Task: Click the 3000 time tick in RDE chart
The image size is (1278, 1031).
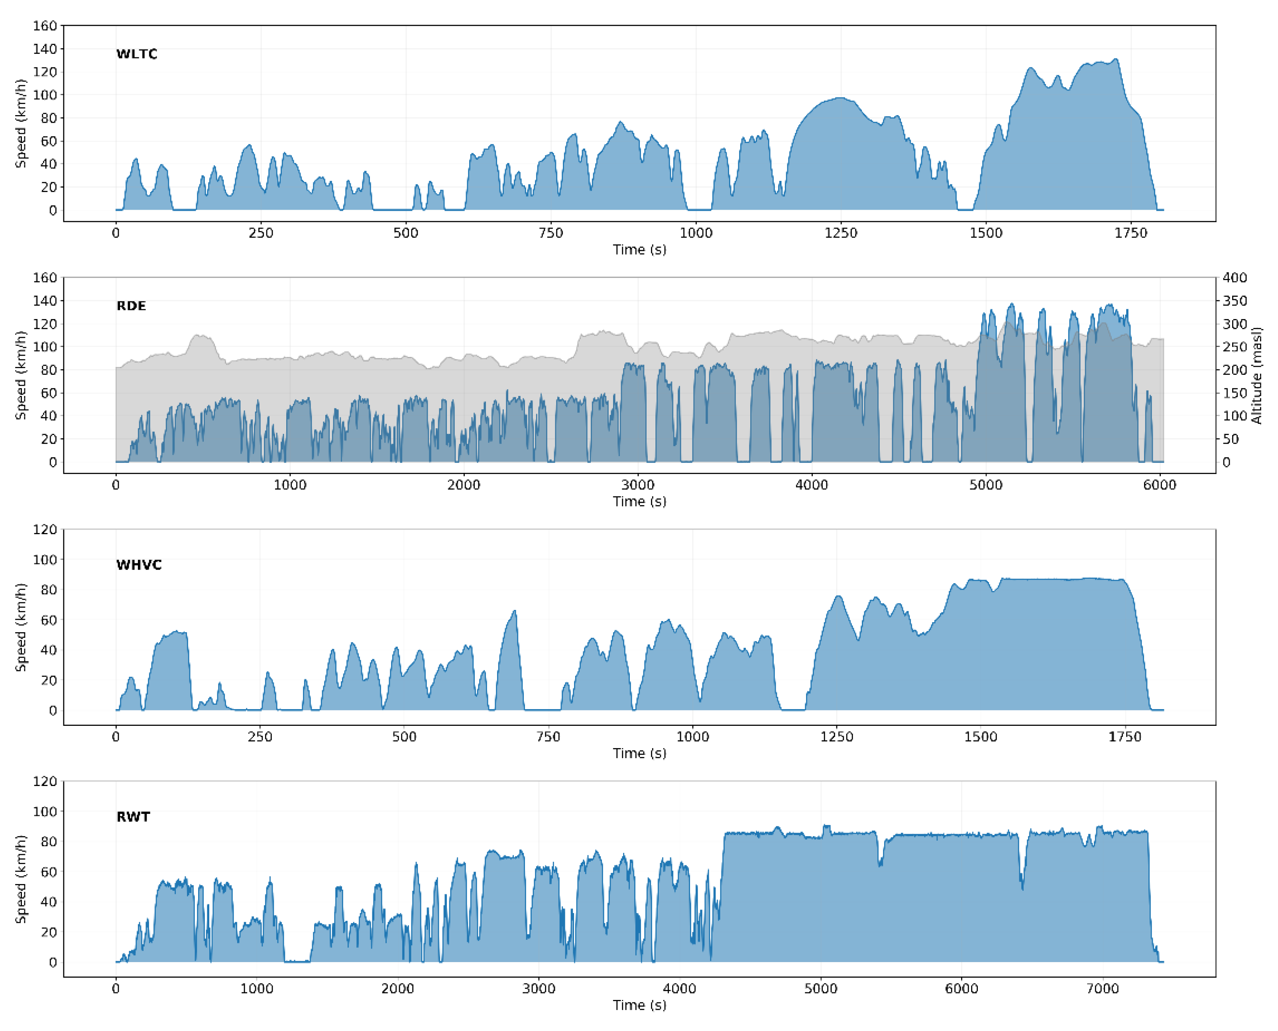Action: point(638,484)
